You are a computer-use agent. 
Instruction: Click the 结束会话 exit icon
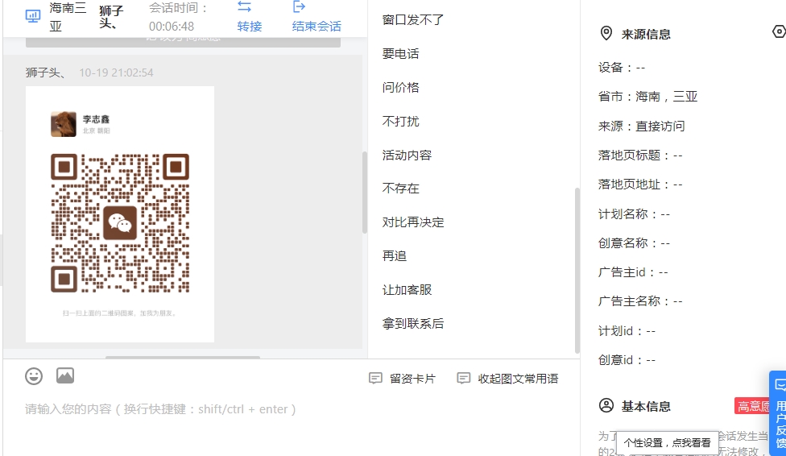pos(299,6)
